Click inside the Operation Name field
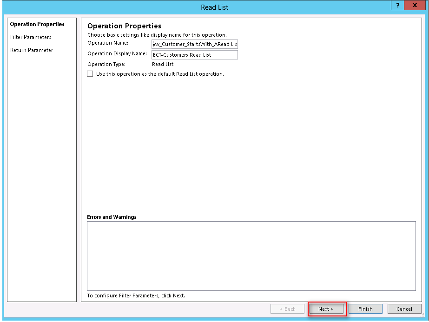 click(195, 44)
